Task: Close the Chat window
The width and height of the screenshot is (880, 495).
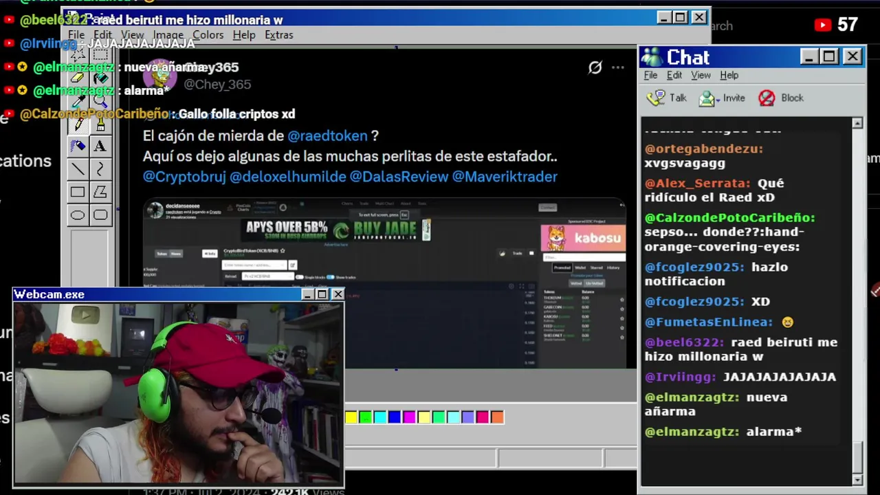Action: [x=852, y=56]
